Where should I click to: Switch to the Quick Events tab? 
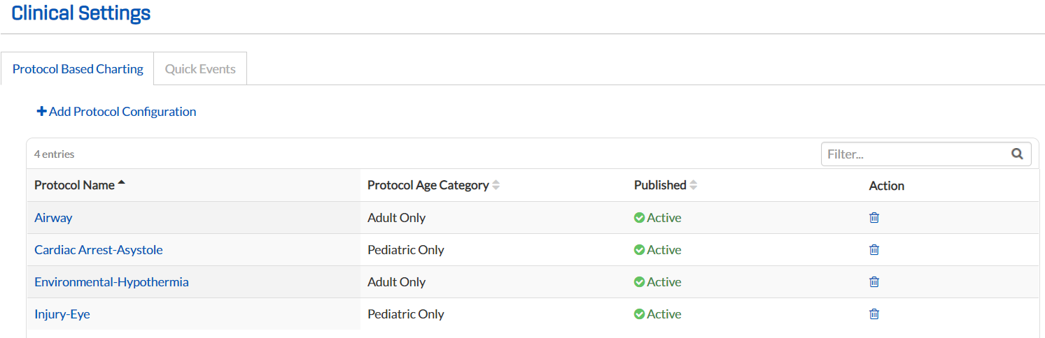[x=200, y=69]
